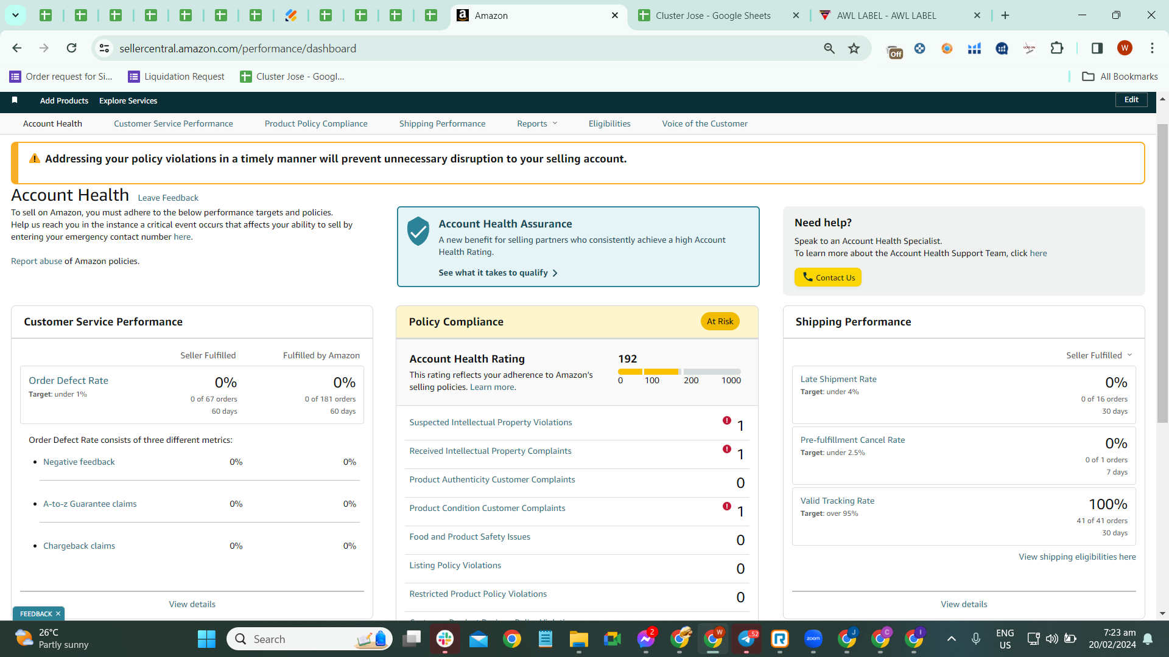Open the Seller Fulfilled dropdown in Shipping Performance

[1099, 355]
